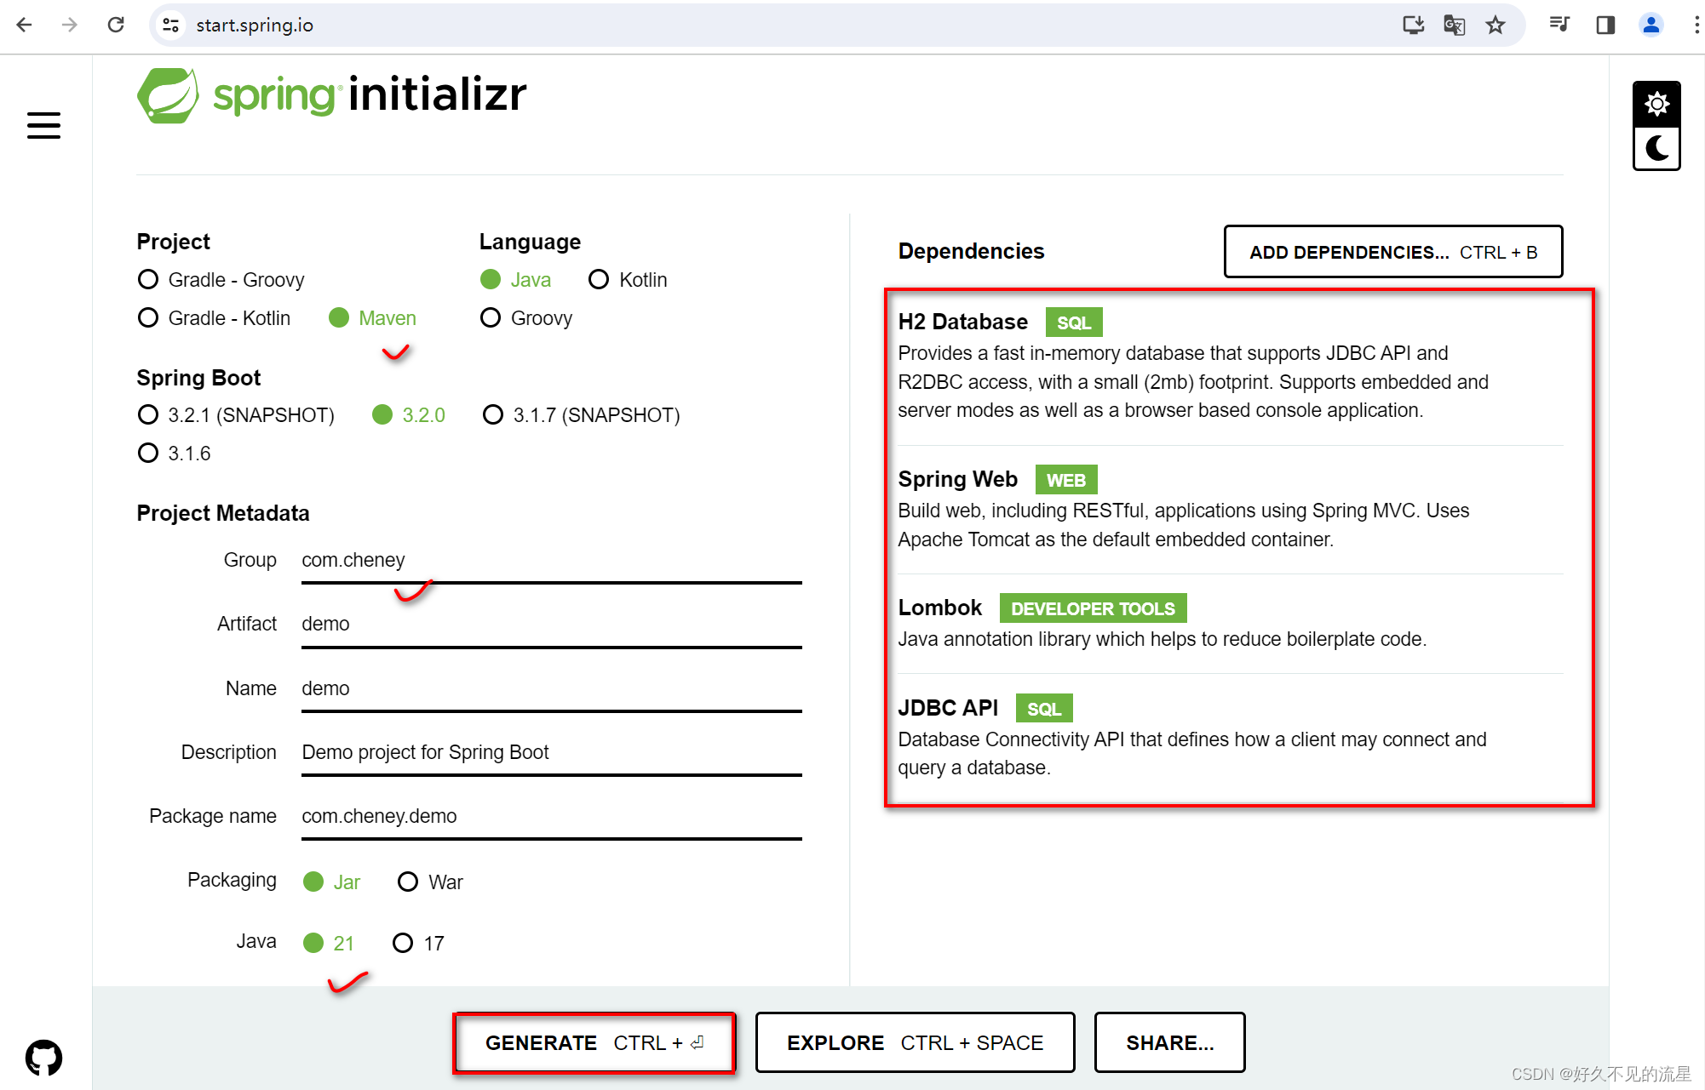
Task: Select Spring Boot 3.2.1 (SNAPSHOT)
Action: (x=236, y=415)
